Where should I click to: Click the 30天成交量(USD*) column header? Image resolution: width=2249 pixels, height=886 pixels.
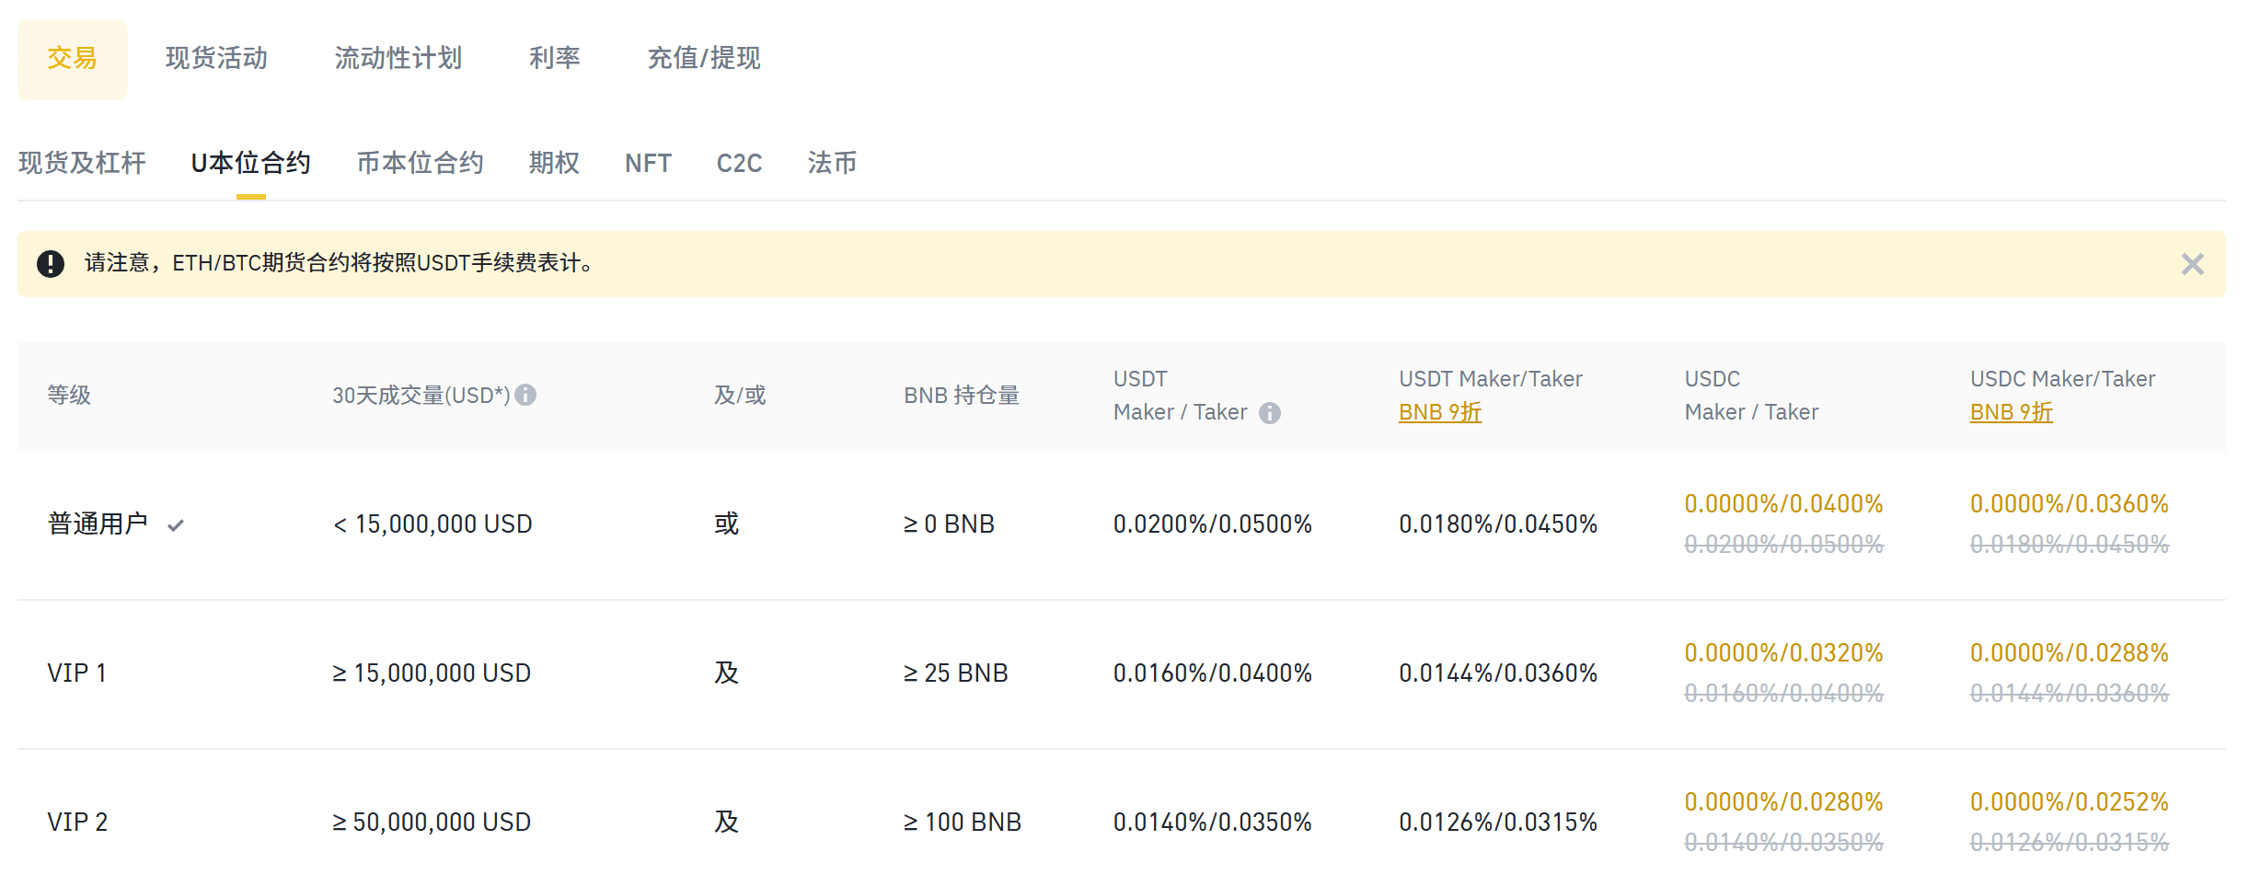[421, 396]
